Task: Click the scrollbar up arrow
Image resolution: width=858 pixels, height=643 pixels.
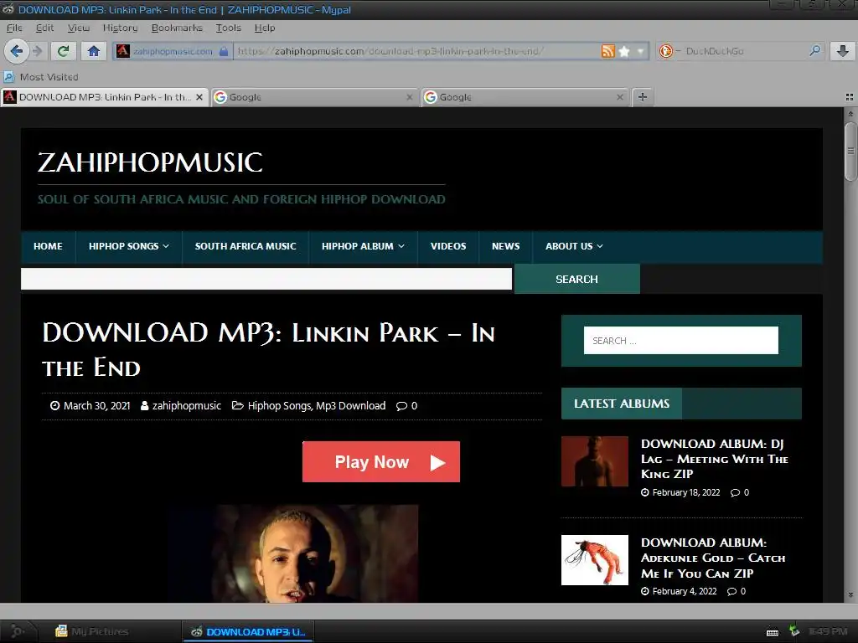Action: [x=850, y=114]
